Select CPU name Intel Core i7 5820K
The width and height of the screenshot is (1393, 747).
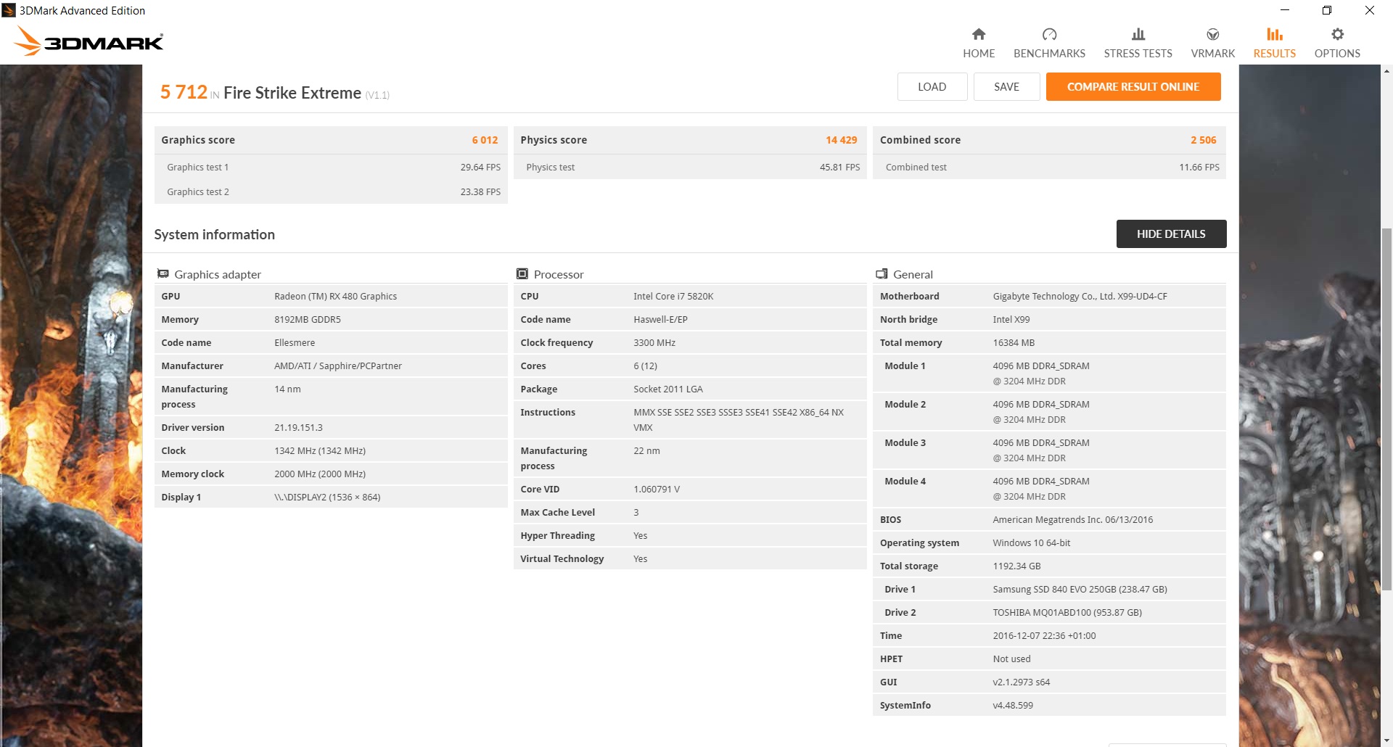click(x=673, y=296)
